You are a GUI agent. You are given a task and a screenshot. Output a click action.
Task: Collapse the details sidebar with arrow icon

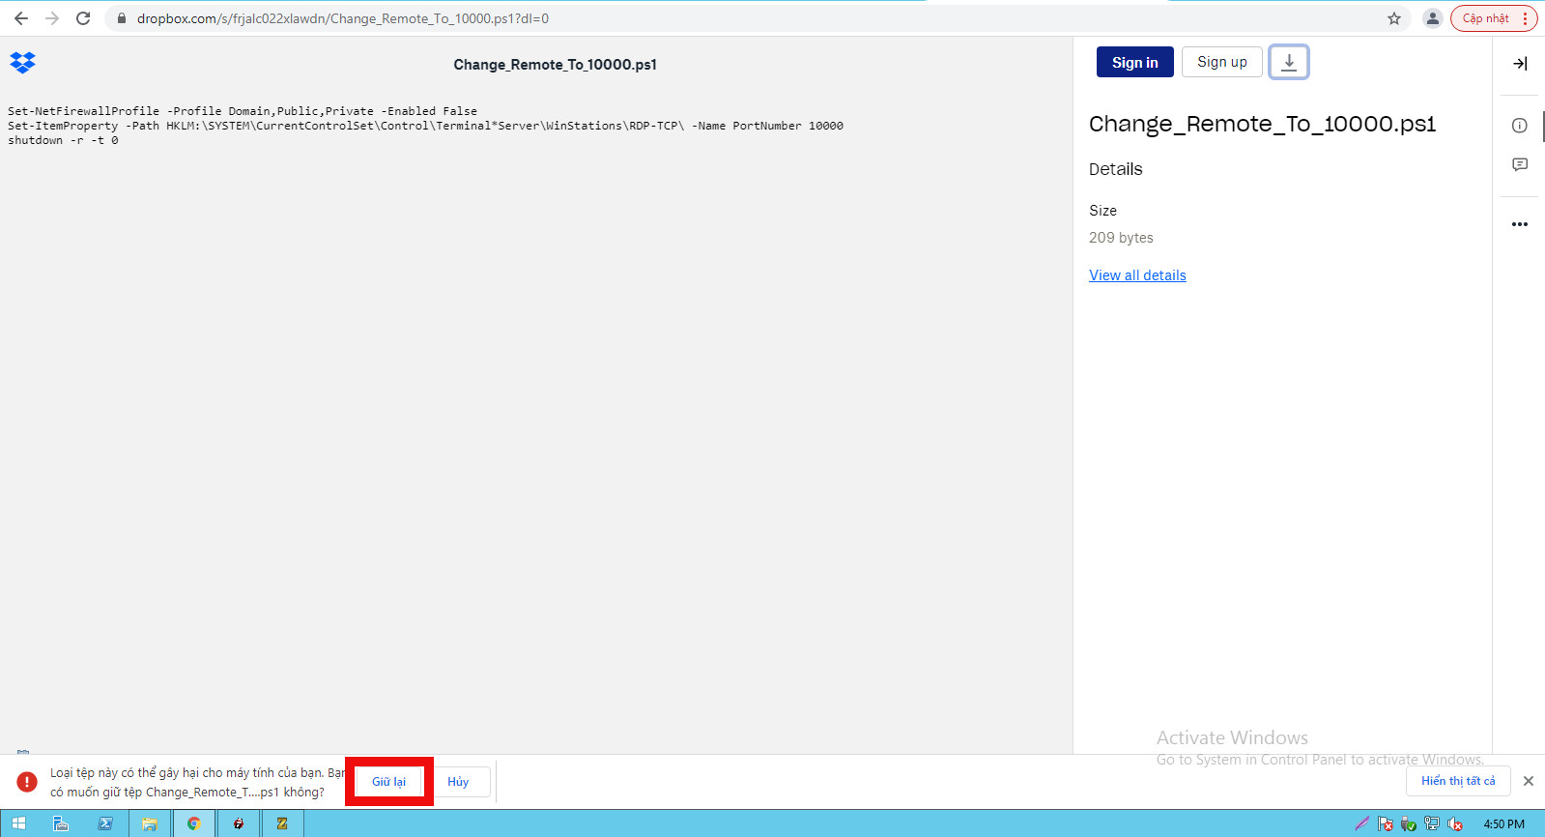(1519, 64)
